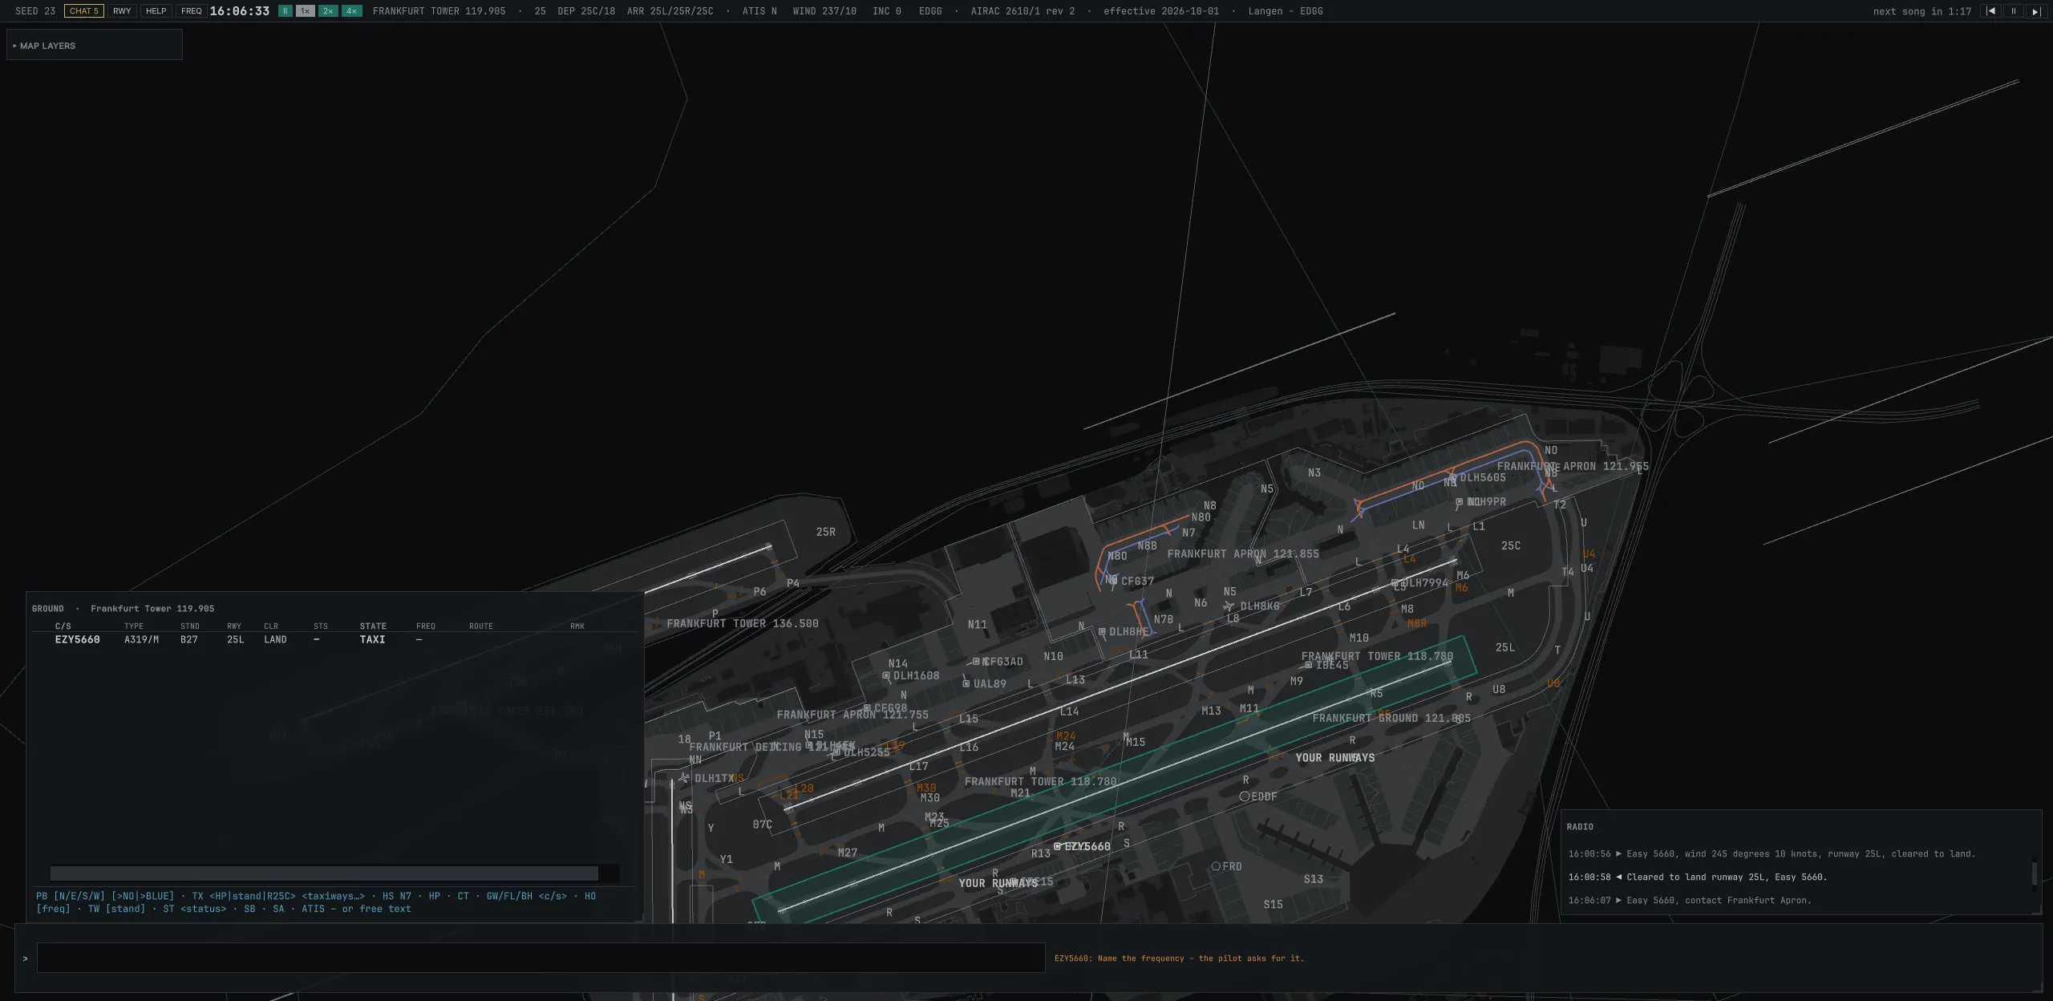Select the DLH5255 aircraft marker

tap(836, 752)
